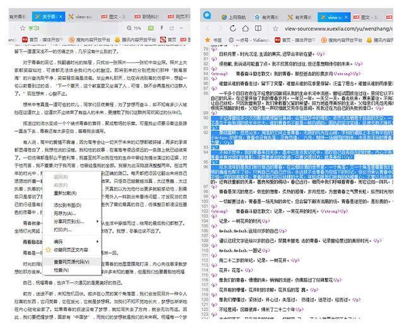Choose 添加到书签(D) menu entry

click(x=68, y=205)
